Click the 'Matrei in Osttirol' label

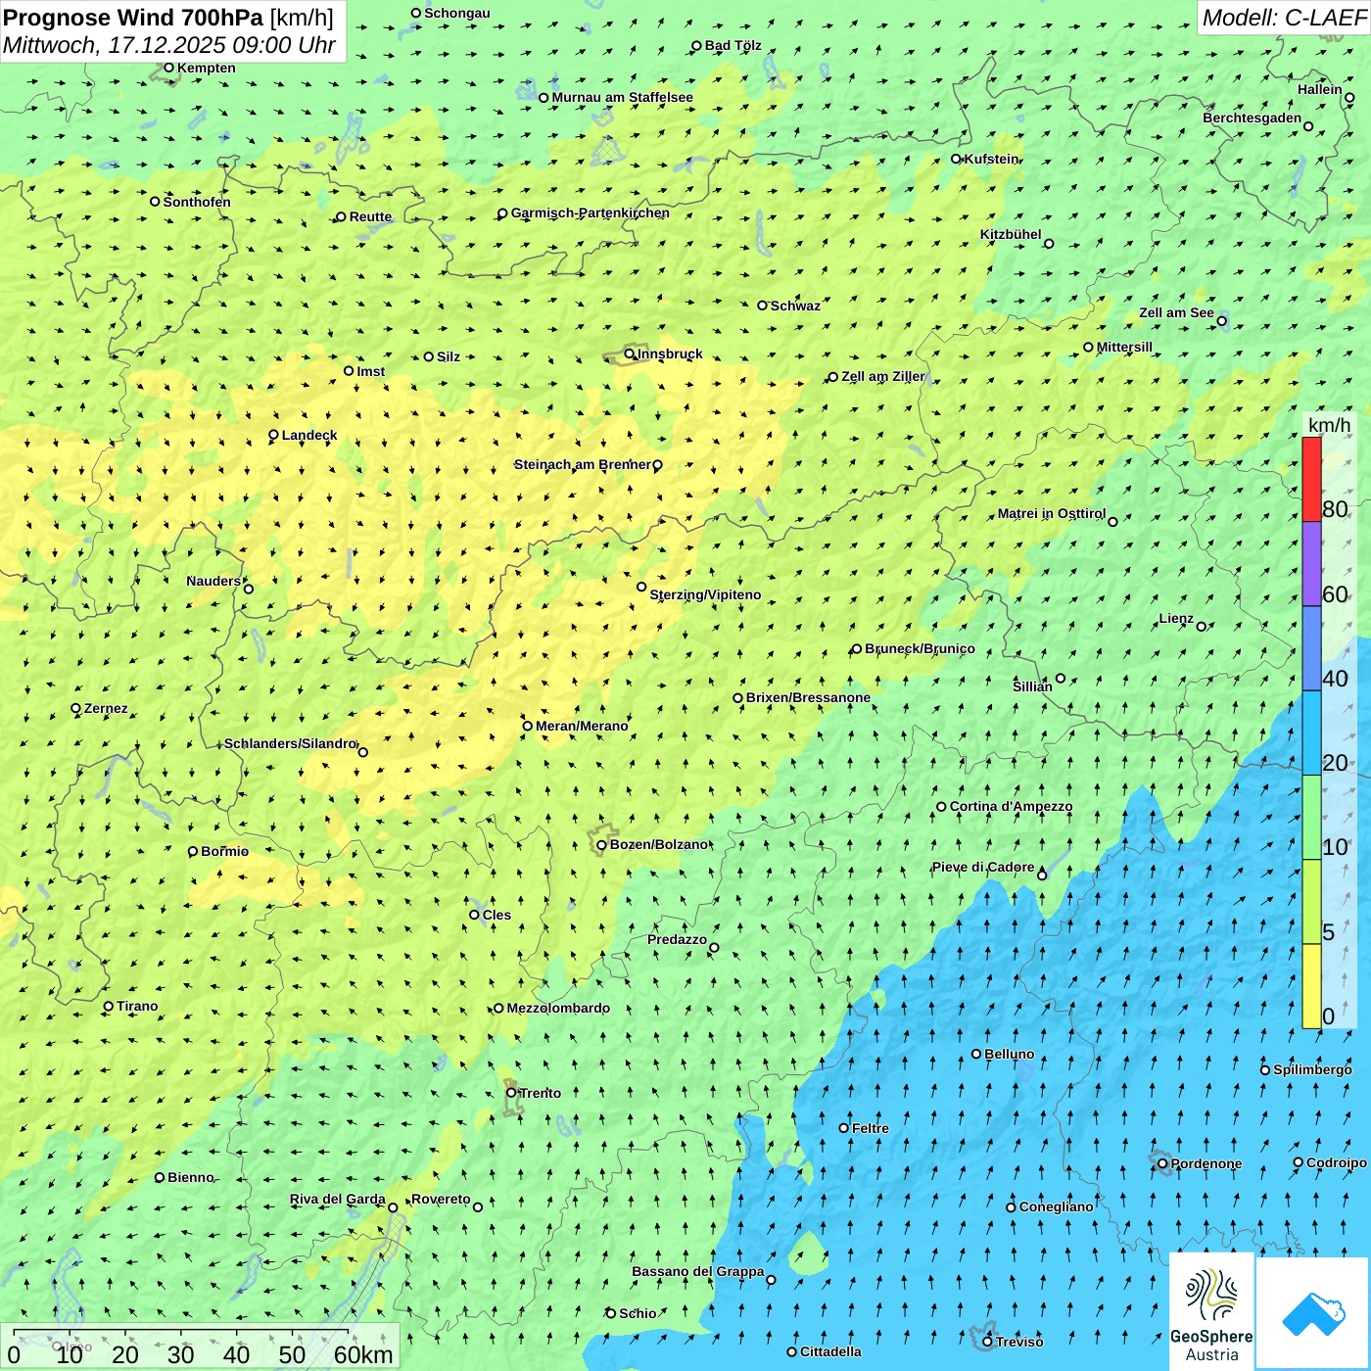(1052, 513)
